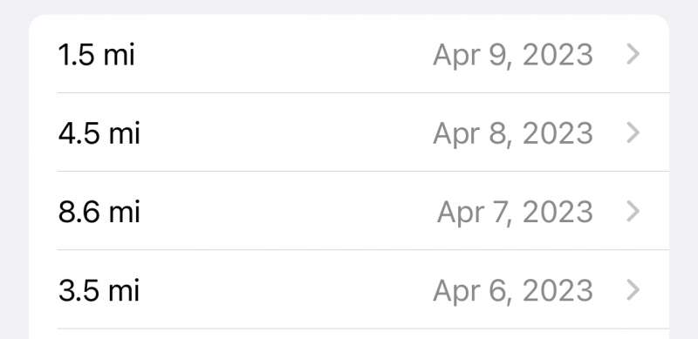698x339 pixels.
Task: Select the Apr 9, 2023 date label
Action: (513, 56)
